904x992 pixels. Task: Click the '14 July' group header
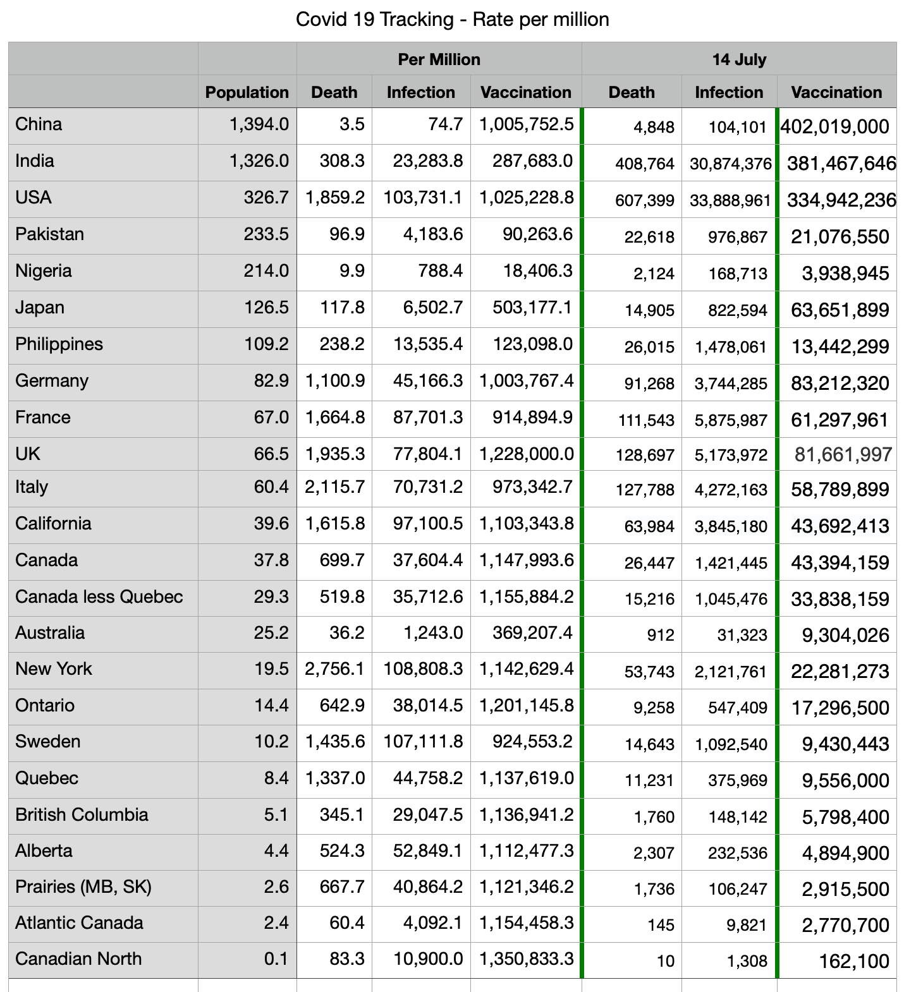(738, 59)
